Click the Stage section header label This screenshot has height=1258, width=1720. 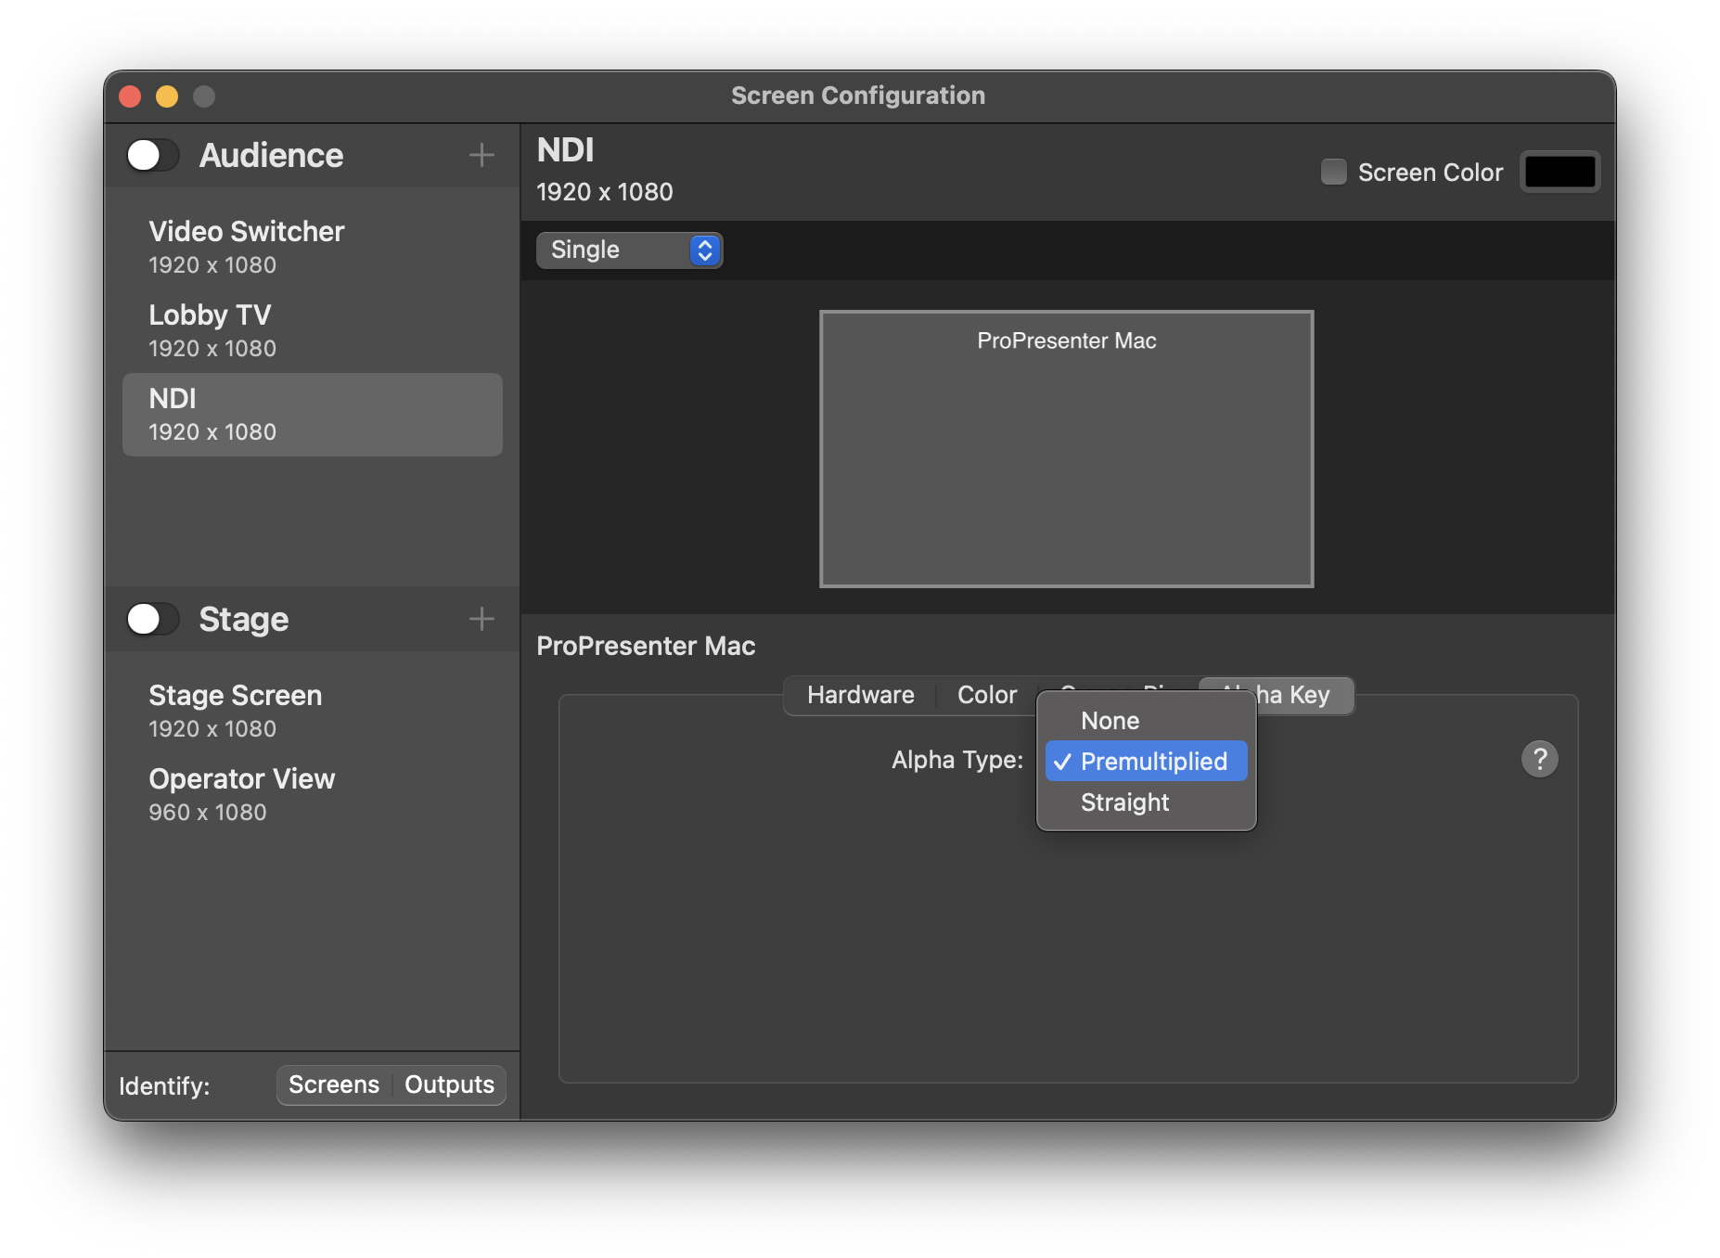pos(244,619)
